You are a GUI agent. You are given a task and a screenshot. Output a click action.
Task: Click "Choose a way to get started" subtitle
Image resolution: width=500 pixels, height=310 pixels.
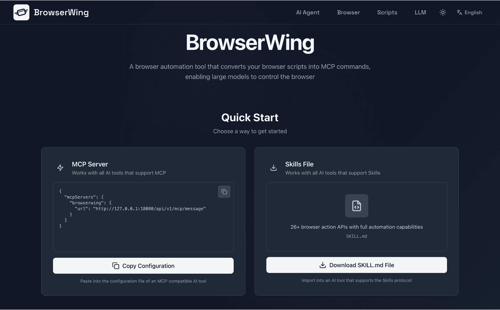tap(250, 131)
